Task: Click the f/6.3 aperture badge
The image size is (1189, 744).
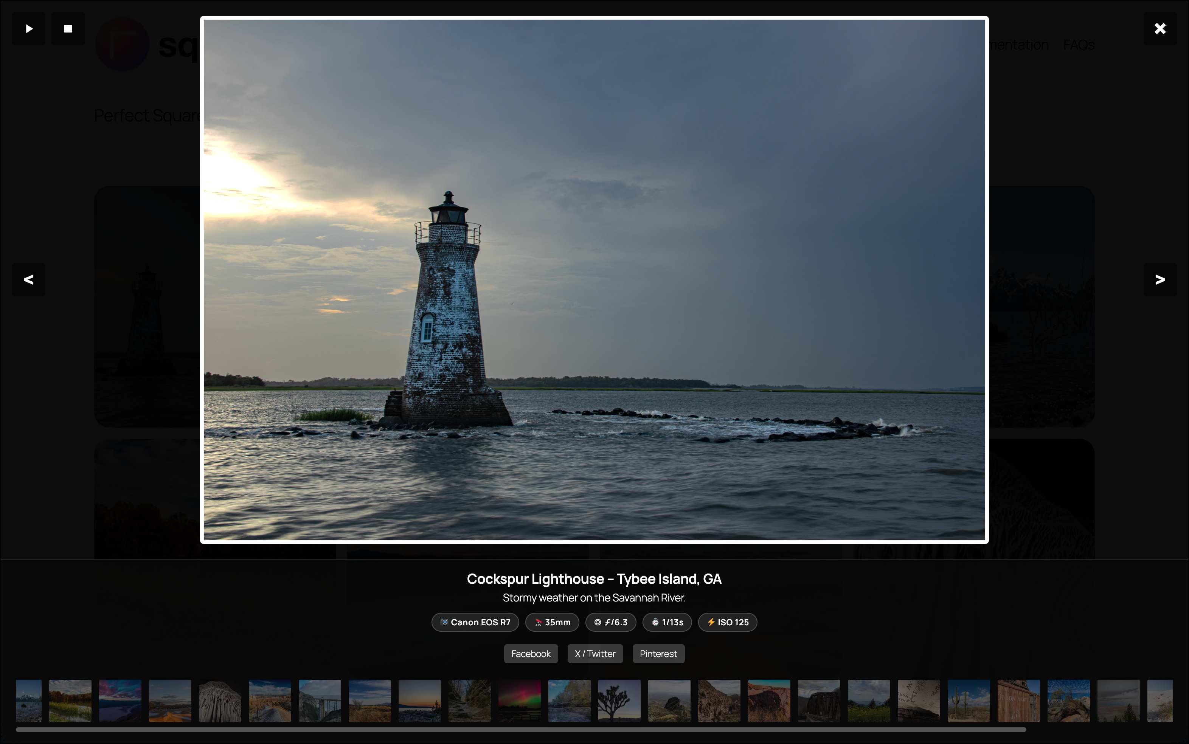Action: pyautogui.click(x=611, y=622)
